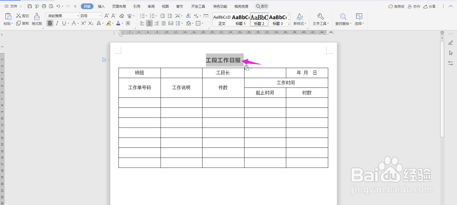
Task: Click the 查找 search button
Action: click(x=262, y=6)
